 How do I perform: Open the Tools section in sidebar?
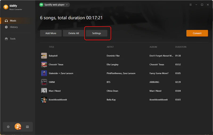13,39
